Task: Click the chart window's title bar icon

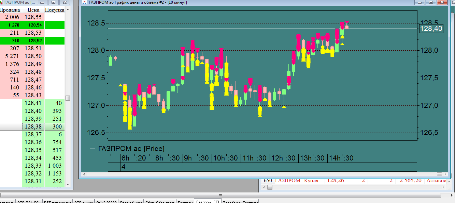Action: coord(84,2)
